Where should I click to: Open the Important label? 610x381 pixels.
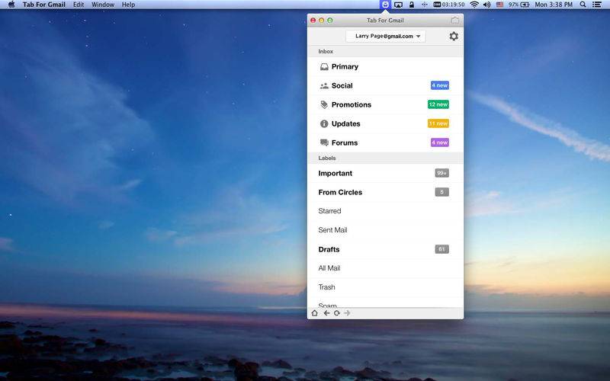coord(385,174)
